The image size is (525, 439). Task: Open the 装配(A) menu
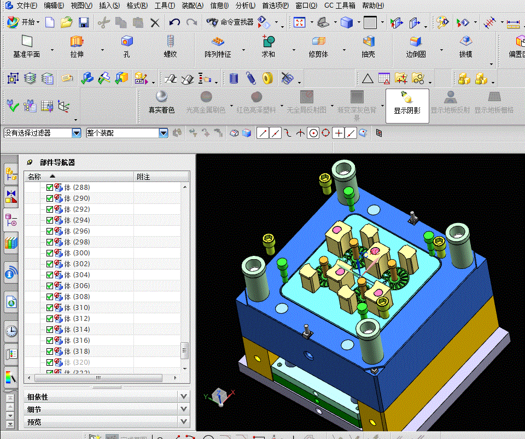(x=192, y=5)
